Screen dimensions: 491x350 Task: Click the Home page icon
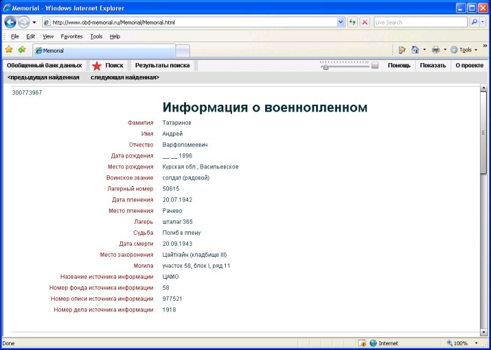pyautogui.click(x=416, y=50)
